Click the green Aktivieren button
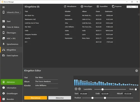This screenshot has height=102, width=140. click(12, 82)
